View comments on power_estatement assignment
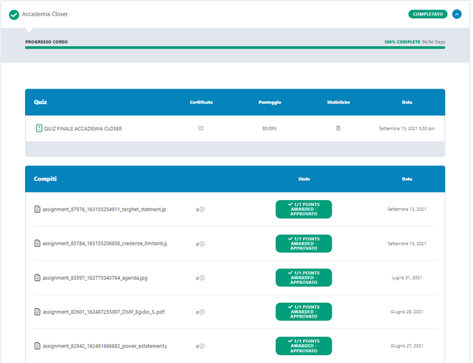473x363 pixels. pos(201,346)
